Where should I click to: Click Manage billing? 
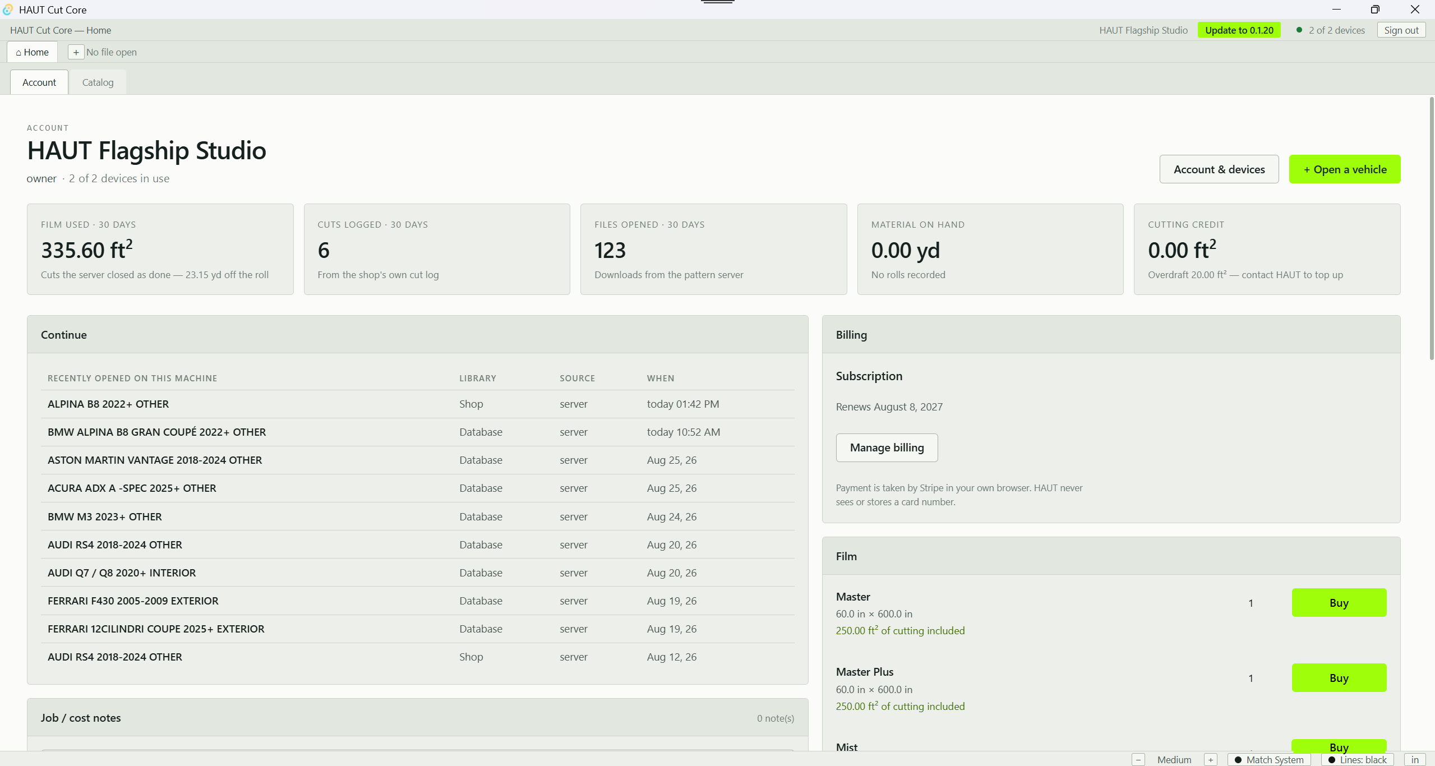pyautogui.click(x=887, y=447)
